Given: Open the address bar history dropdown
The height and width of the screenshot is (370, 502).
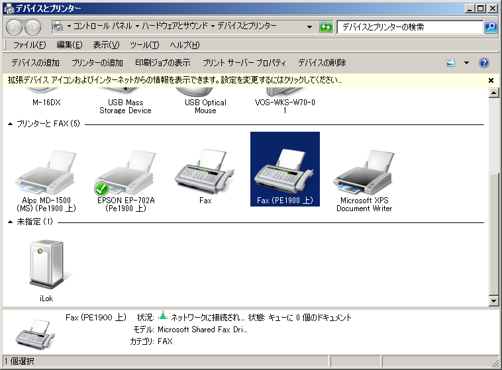Looking at the screenshot, I should point(309,27).
